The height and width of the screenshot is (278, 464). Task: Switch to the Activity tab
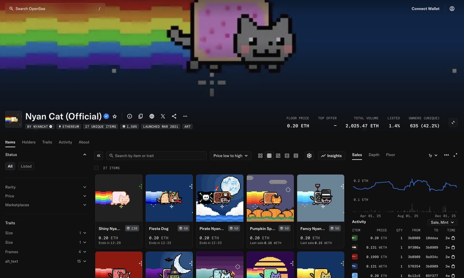(65, 142)
